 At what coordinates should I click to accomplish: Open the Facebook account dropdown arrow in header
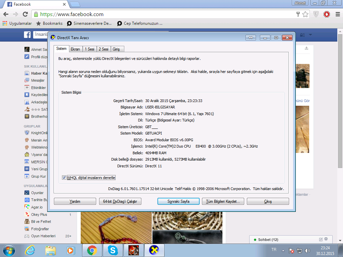point(311,35)
